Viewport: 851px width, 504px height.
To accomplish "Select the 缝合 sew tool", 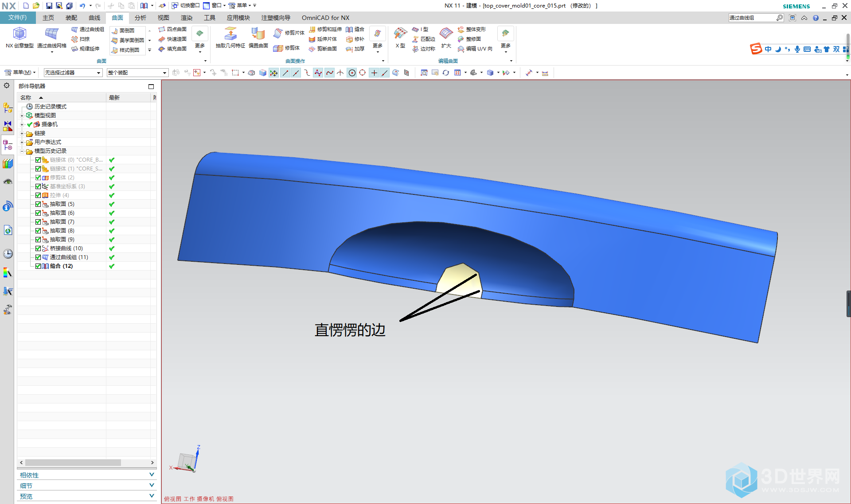I will pyautogui.click(x=355, y=29).
